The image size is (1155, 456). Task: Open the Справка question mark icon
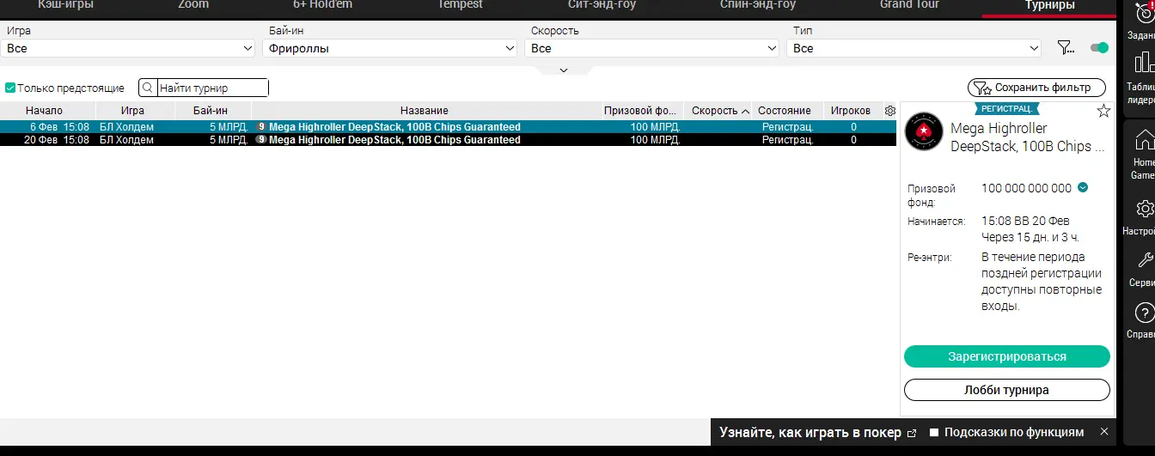click(1145, 313)
